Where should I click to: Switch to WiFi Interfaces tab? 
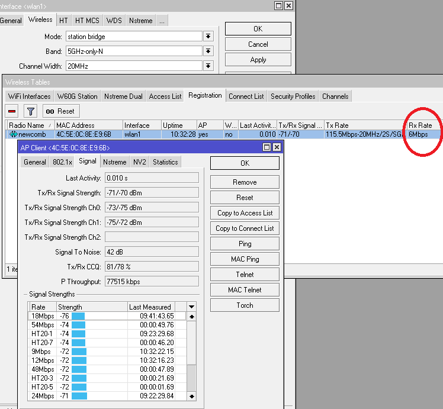coord(30,96)
